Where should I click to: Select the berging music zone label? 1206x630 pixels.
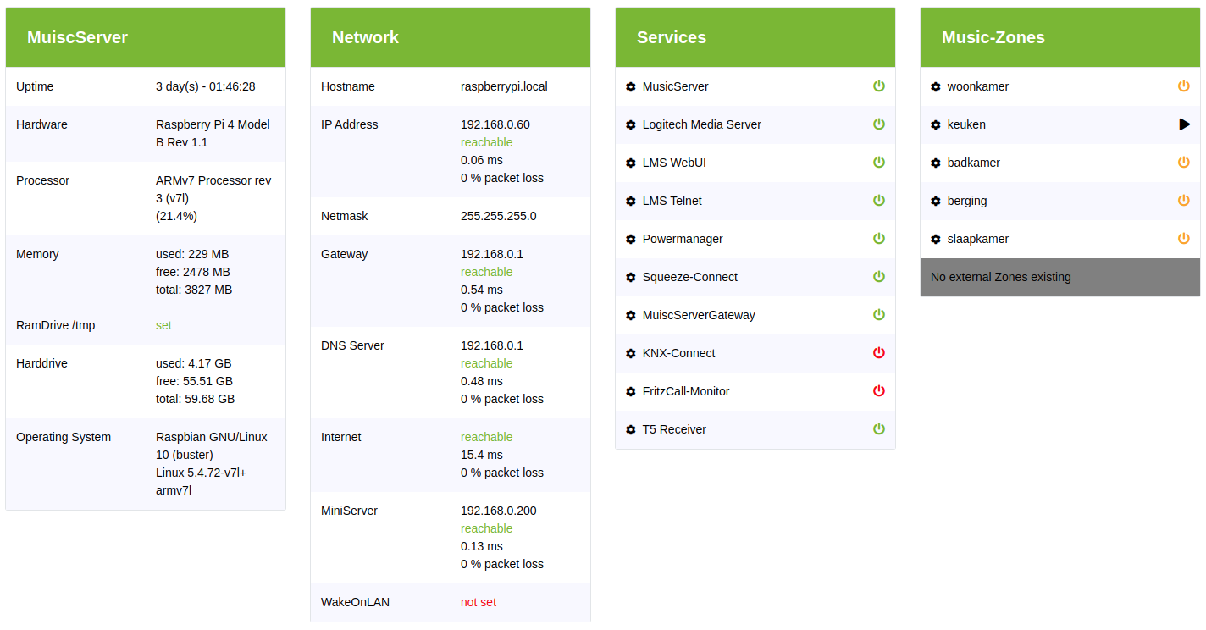click(x=967, y=201)
